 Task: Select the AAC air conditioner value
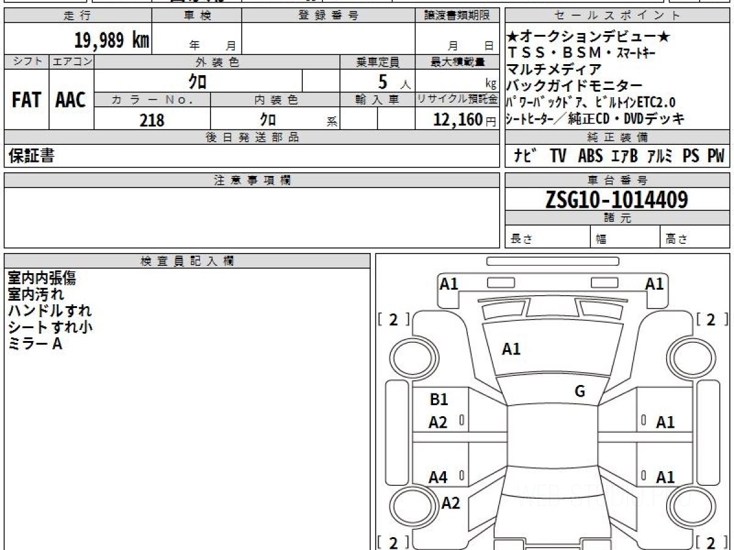tap(72, 101)
